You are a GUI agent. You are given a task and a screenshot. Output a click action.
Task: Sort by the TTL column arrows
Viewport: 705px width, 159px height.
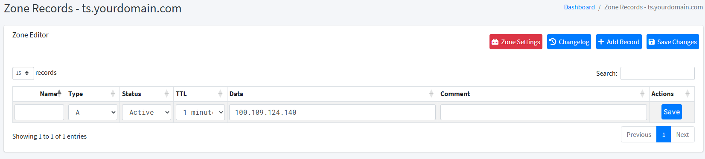pos(220,94)
